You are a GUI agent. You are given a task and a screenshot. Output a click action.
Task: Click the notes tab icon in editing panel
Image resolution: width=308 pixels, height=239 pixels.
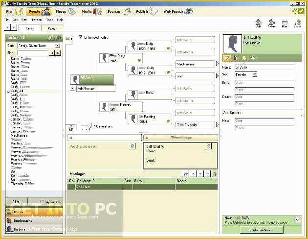click(244, 58)
